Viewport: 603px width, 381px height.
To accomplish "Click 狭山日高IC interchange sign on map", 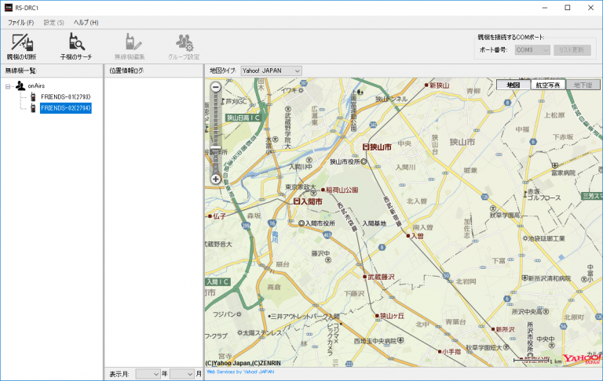I will tap(243, 118).
